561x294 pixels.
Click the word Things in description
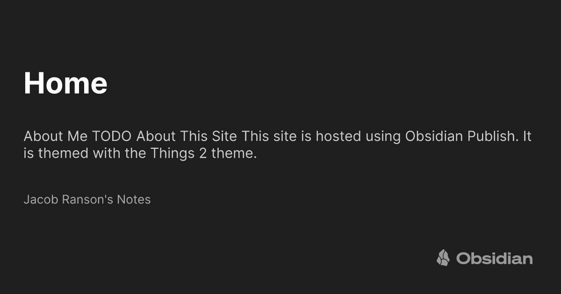point(173,154)
